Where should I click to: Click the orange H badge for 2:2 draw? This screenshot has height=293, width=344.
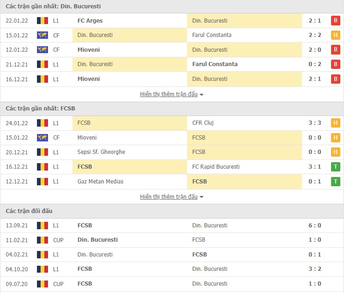[336, 35]
